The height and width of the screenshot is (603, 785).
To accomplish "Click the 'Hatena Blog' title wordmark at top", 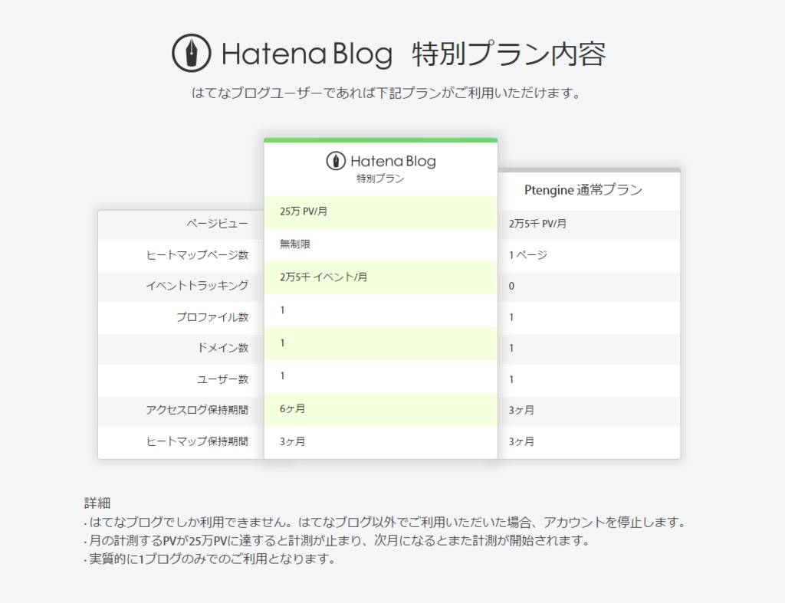I will click(307, 54).
